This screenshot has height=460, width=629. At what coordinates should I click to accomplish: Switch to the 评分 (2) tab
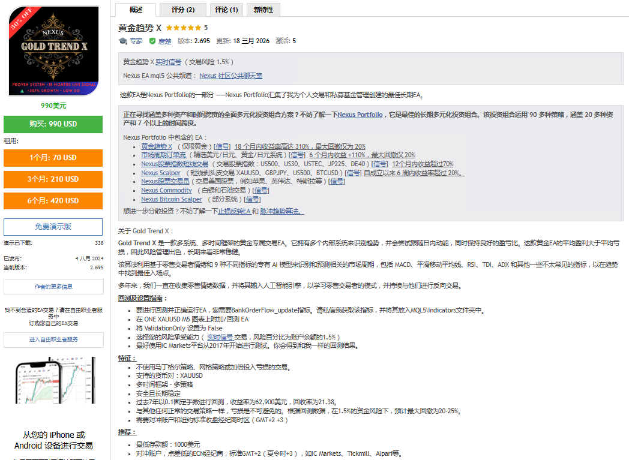(183, 10)
